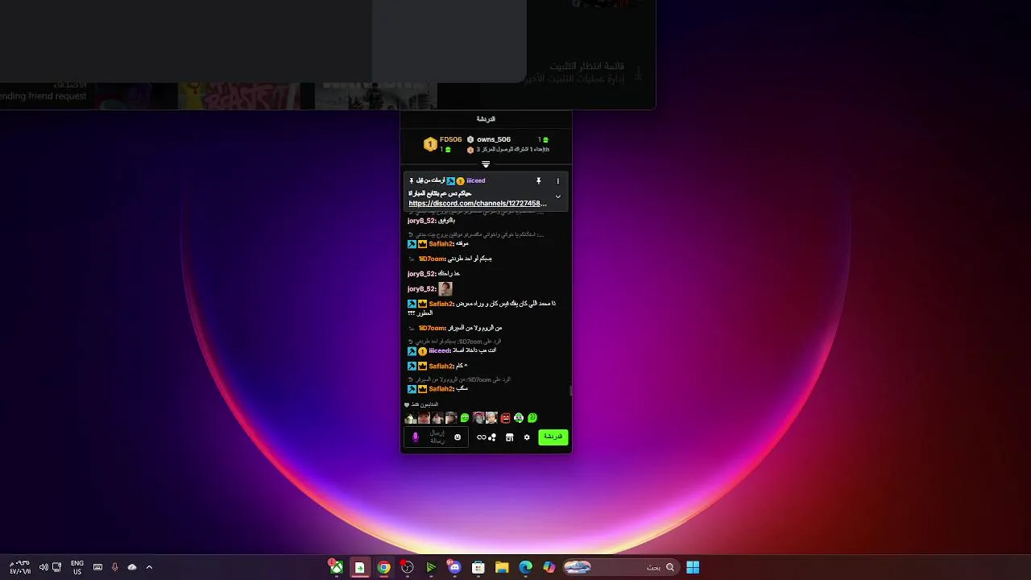Unpin the pinned chat message with pin icon
The image size is (1031, 580).
coord(539,181)
